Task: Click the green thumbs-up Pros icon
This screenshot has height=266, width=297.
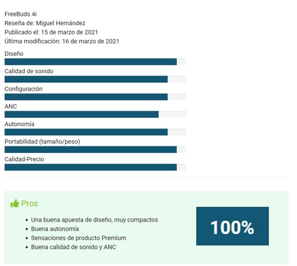Action: 15,203
